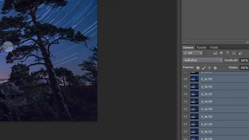This screenshot has height=140, width=249.
Task: Click the pixel layer filter icon
Action: click(x=215, y=53)
